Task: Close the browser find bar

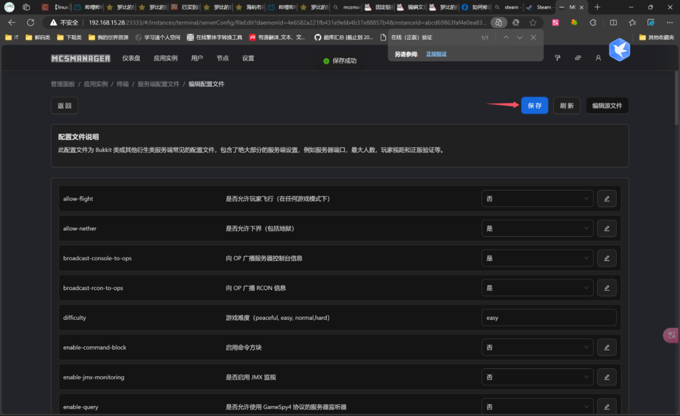Action: [x=533, y=38]
